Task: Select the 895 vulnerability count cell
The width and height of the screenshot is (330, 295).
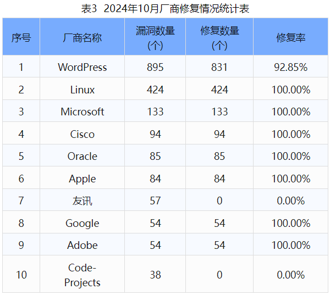Action: tap(155, 67)
